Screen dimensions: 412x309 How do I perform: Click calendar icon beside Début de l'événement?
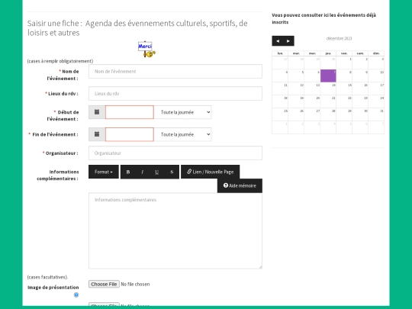tap(97, 112)
